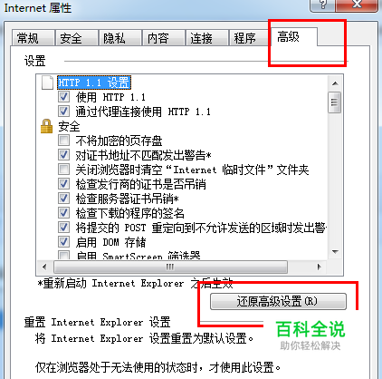Select the 安全 category heading in list
Screen dimensions: 382x379
pos(69,126)
